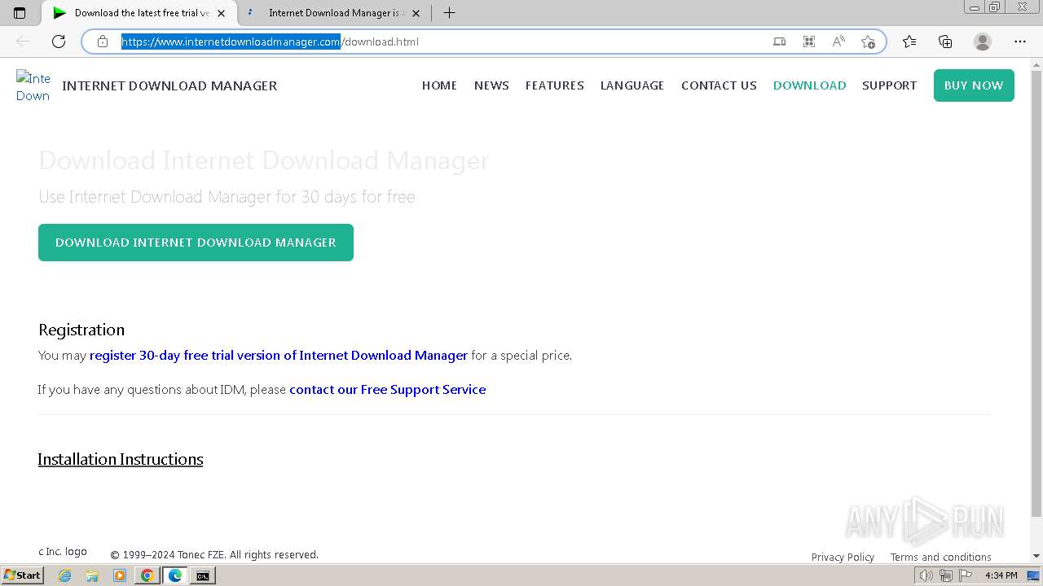
Task: Click the IDM site logo image
Action: (x=33, y=86)
